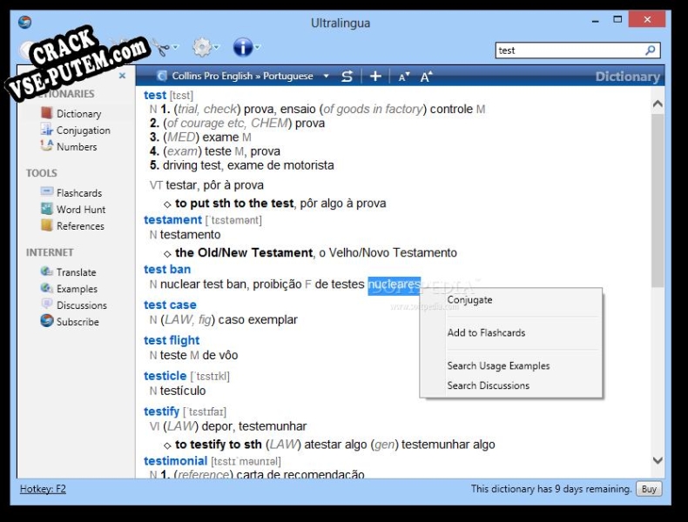The image size is (688, 522).
Task: Click the scrollbar up arrow
Action: tap(658, 104)
